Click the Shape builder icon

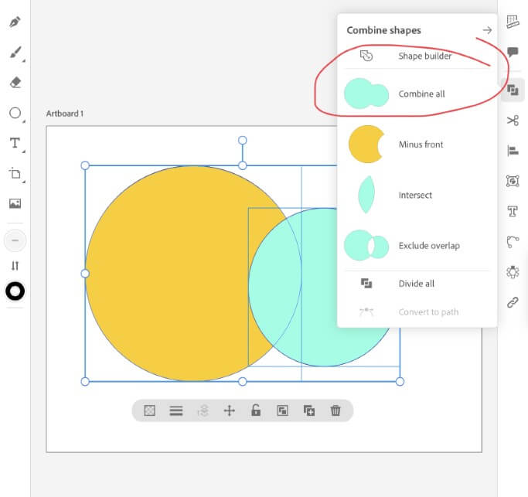[366, 56]
